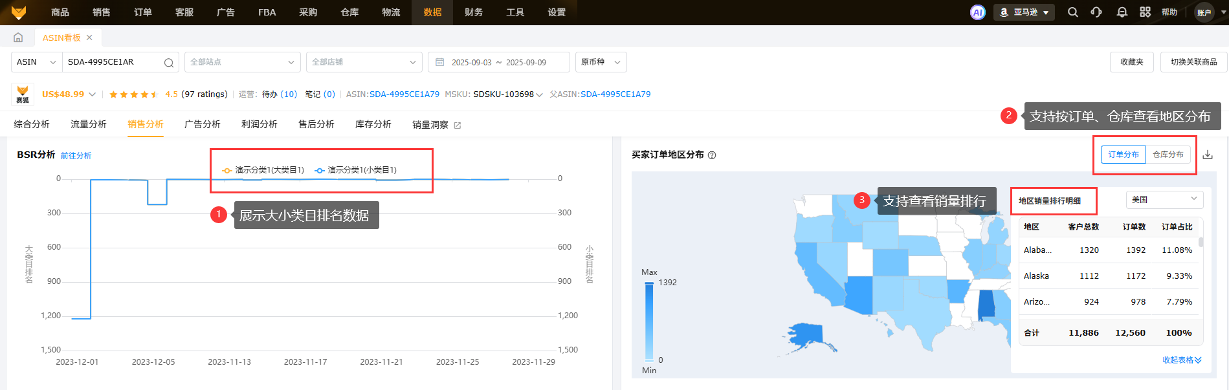Viewport: 1229px width, 390px height.
Task: Open the 美国 country dropdown
Action: pos(1164,200)
